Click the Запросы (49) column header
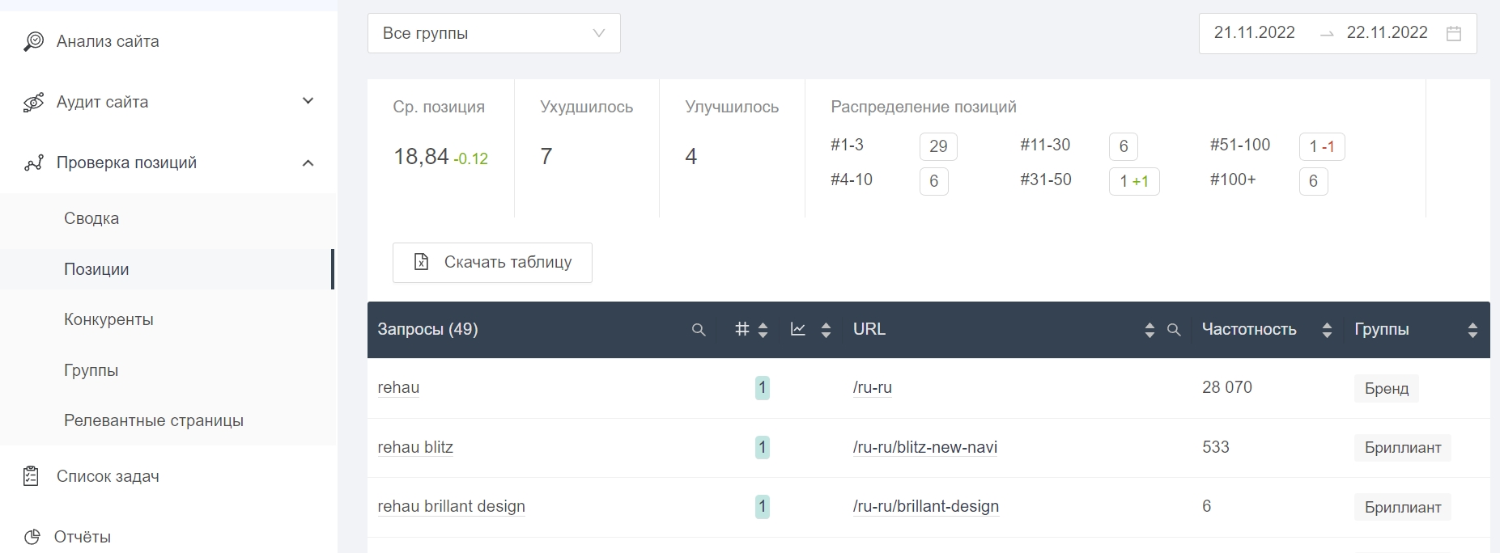 coord(427,329)
